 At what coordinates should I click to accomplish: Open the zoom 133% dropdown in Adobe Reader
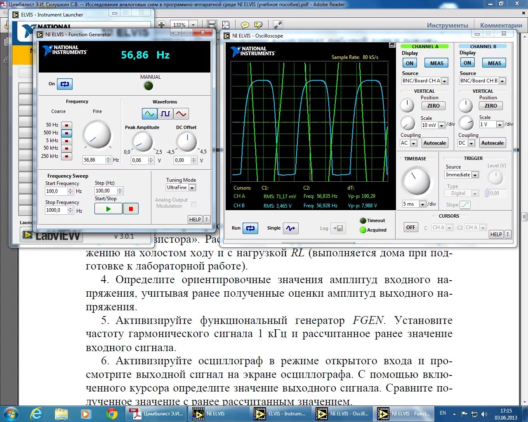pos(193,25)
